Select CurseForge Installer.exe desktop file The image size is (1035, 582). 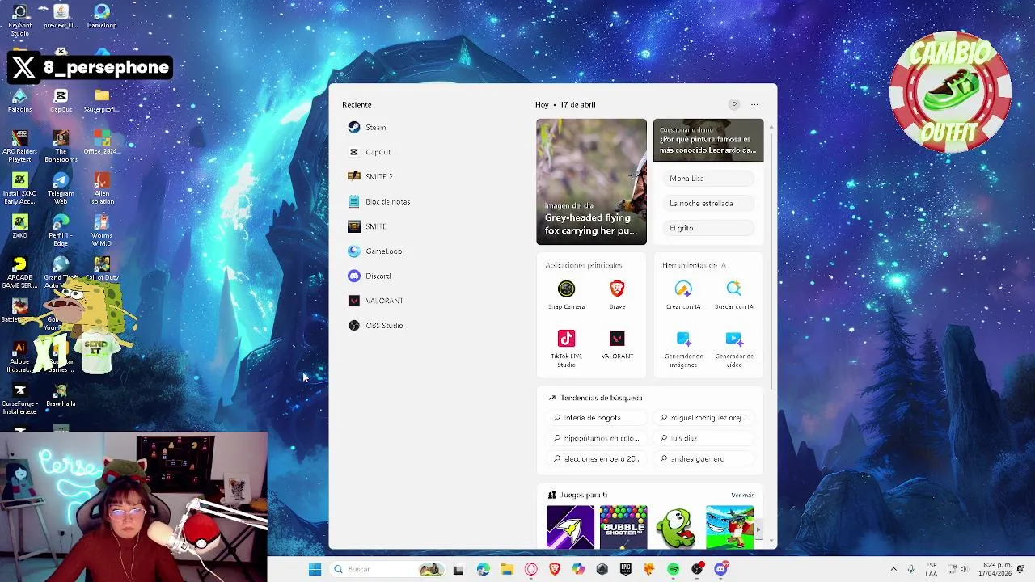(19, 398)
